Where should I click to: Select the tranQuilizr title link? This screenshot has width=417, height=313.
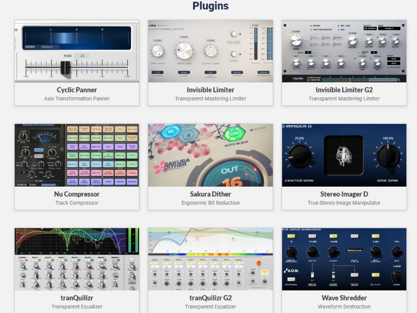(x=76, y=298)
